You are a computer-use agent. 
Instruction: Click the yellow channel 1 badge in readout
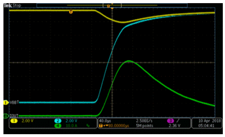(x=14, y=120)
